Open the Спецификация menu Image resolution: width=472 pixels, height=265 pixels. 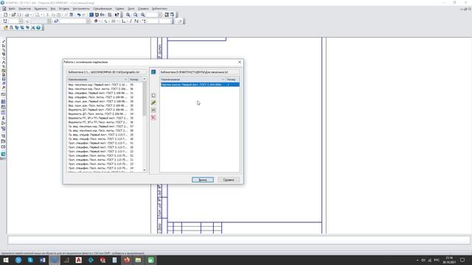pos(103,9)
